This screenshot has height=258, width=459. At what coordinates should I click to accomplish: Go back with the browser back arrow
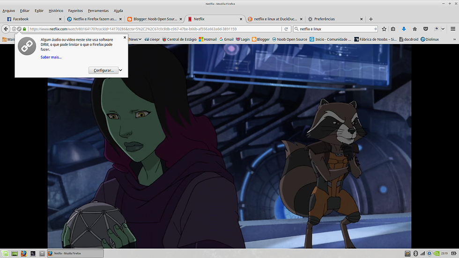(6, 29)
